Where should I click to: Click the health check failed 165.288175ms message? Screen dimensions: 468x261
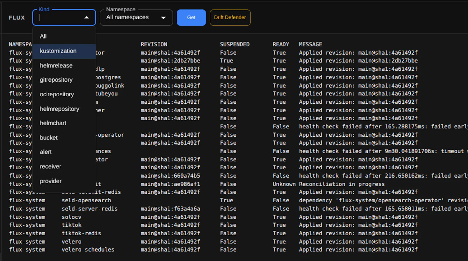click(383, 127)
